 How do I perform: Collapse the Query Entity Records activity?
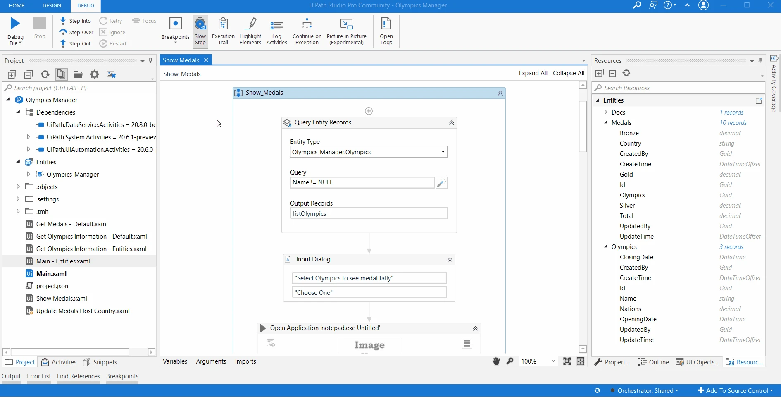[452, 123]
